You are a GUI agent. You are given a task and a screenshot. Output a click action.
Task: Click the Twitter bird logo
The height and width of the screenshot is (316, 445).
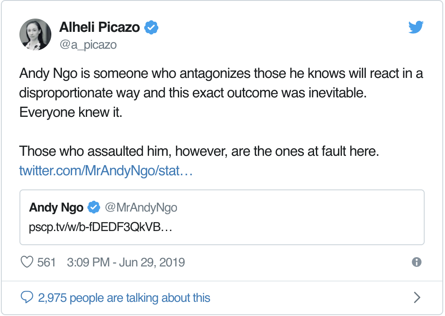(416, 27)
